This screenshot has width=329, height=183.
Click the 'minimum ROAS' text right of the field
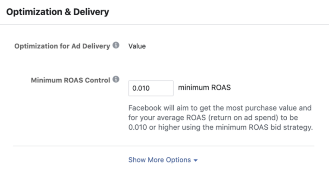pyautogui.click(x=204, y=88)
